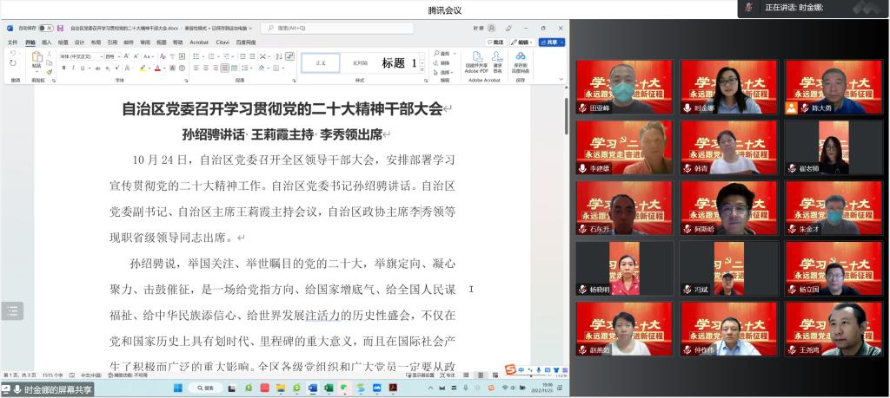Select the center alignment icon
The height and width of the screenshot is (398, 890).
click(x=206, y=68)
